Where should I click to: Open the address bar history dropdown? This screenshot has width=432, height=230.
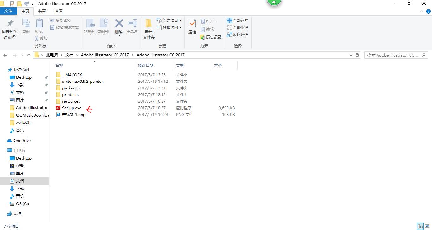pos(351,55)
